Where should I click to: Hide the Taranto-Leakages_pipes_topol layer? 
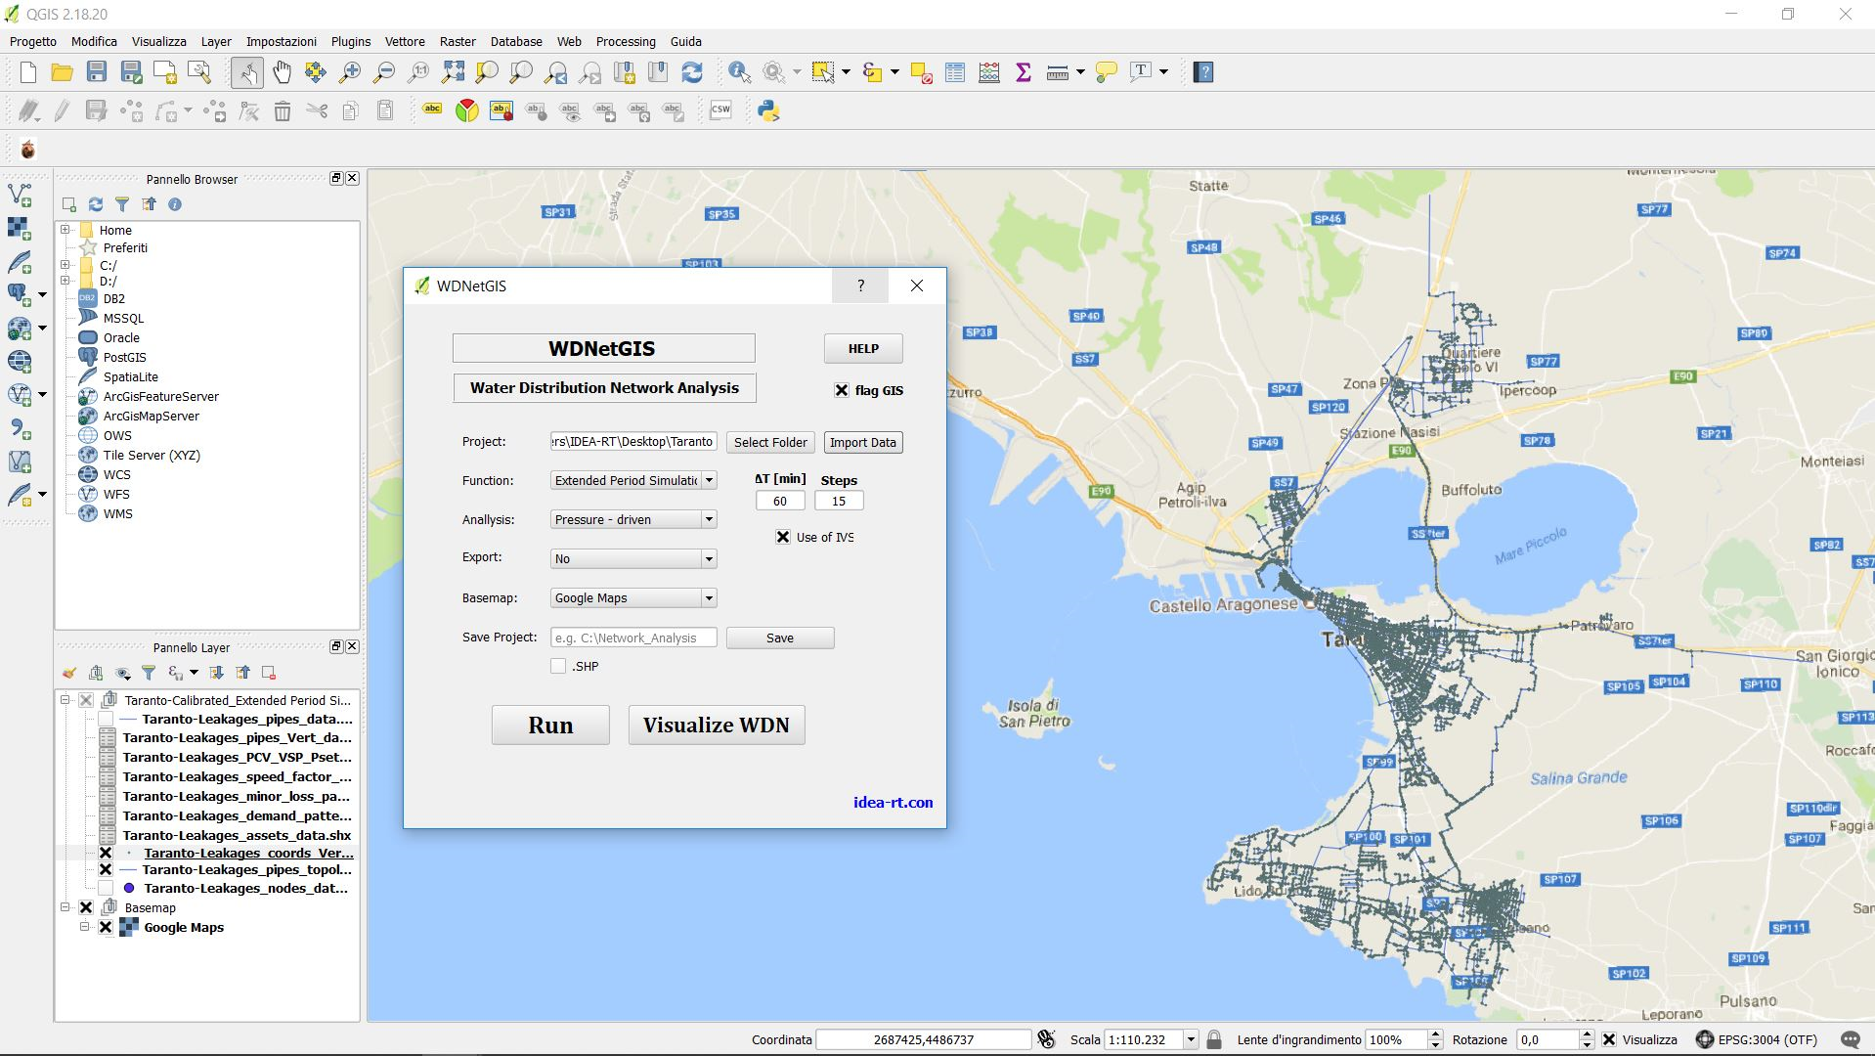[x=106, y=869]
